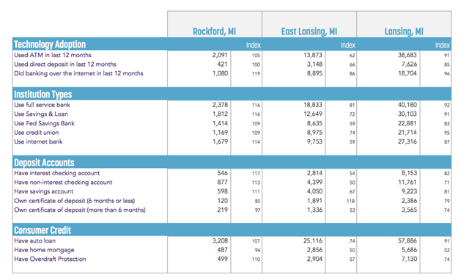Viewport: 469px width, 280px height.
Task: Select 'Have auto loan' row label
Action: coord(34,241)
